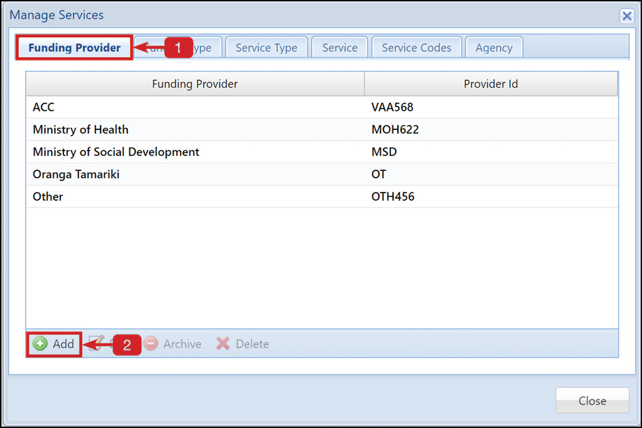Sort by Provider Id column header
Screen dimensions: 642x428
(491, 84)
